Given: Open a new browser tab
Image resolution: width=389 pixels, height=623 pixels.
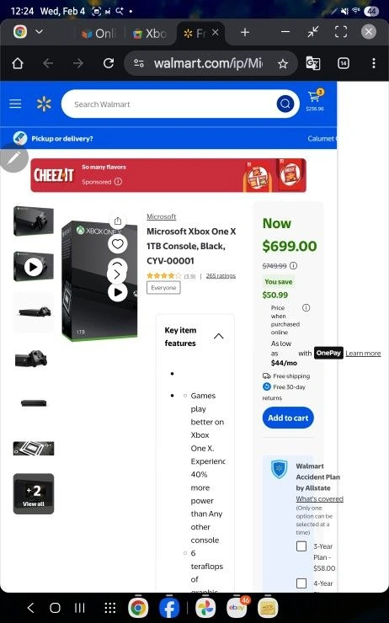Looking at the screenshot, I should click(245, 33).
